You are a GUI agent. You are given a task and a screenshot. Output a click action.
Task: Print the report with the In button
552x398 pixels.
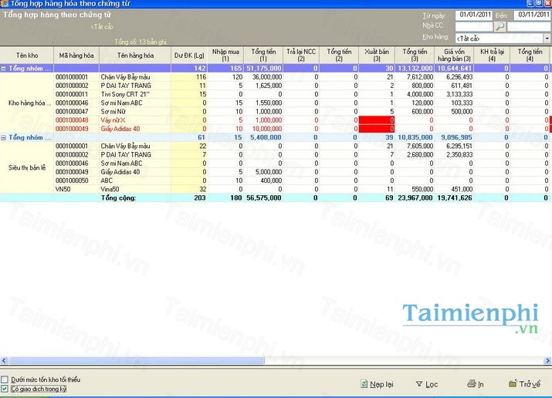476,383
